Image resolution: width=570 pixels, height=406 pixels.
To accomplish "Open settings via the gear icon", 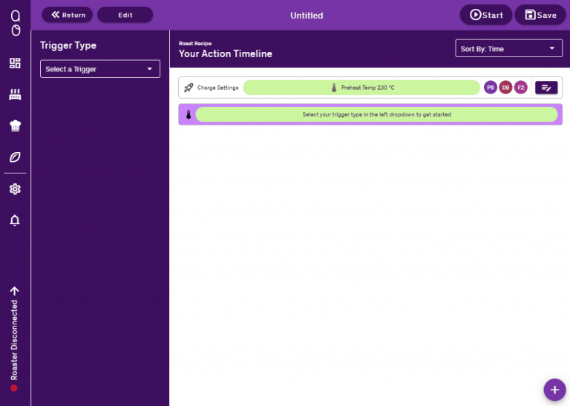I will point(15,189).
